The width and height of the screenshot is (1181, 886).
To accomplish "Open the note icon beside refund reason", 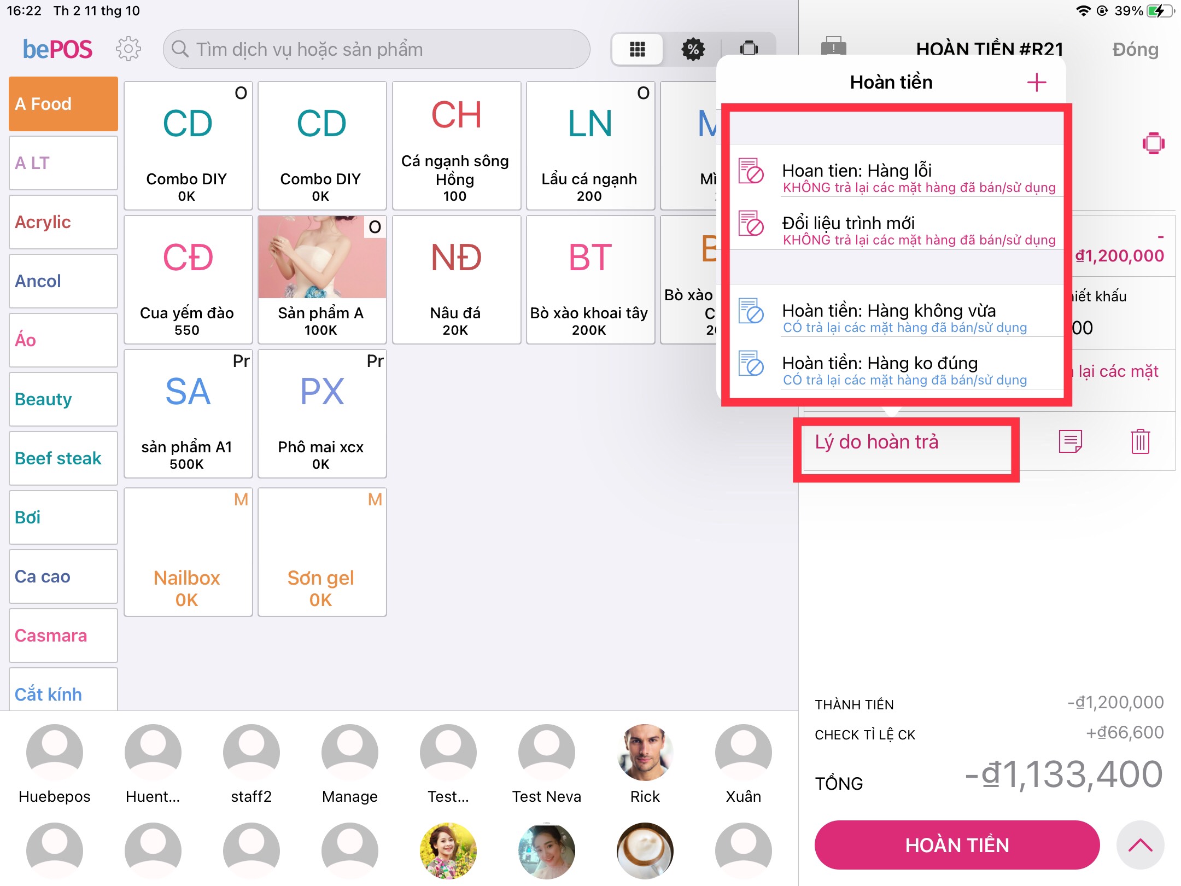I will pos(1070,441).
